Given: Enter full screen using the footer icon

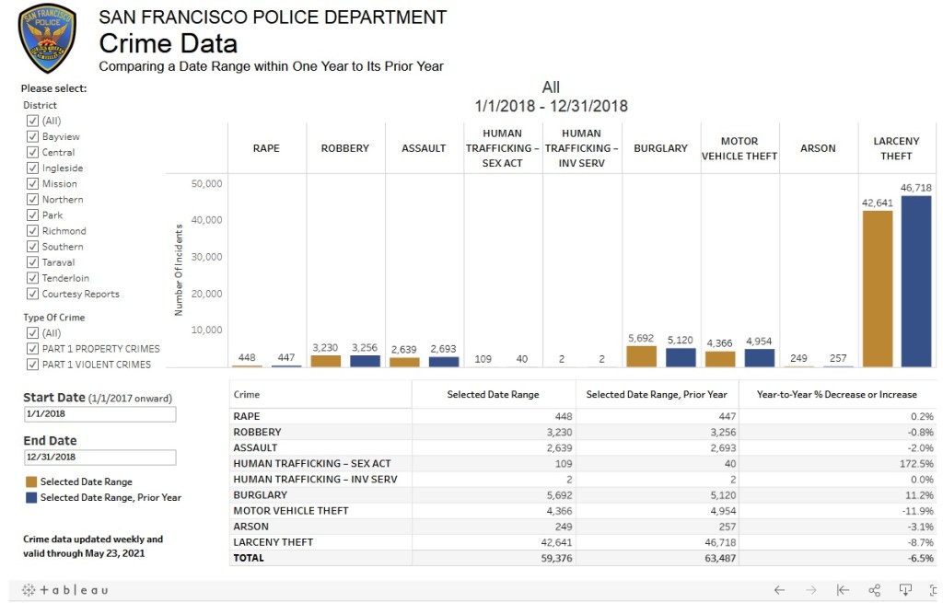Looking at the screenshot, I should pyautogui.click(x=931, y=589).
